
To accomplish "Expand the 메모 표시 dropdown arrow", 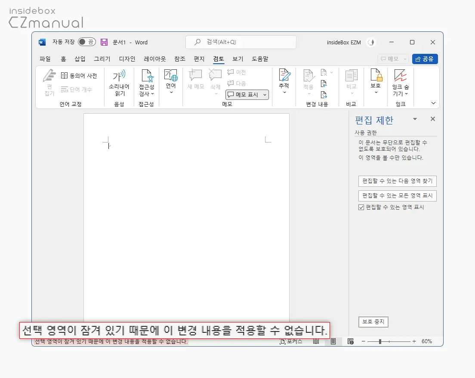I will (x=265, y=95).
